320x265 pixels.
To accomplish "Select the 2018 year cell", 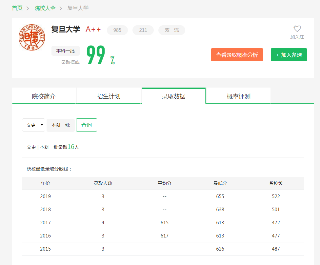I will point(45,210).
